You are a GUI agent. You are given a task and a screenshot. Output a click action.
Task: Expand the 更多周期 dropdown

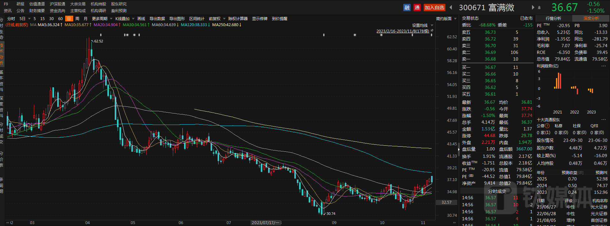click(102, 19)
